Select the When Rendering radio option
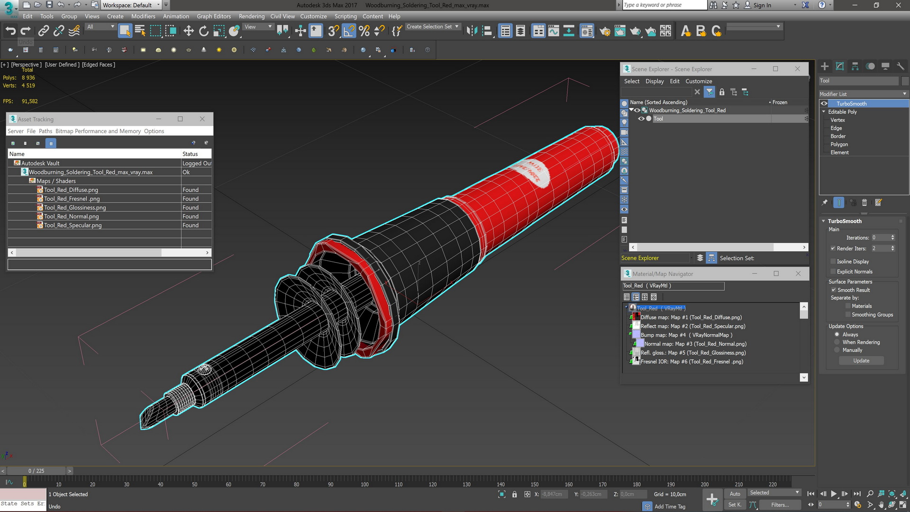910x512 pixels. coord(837,342)
